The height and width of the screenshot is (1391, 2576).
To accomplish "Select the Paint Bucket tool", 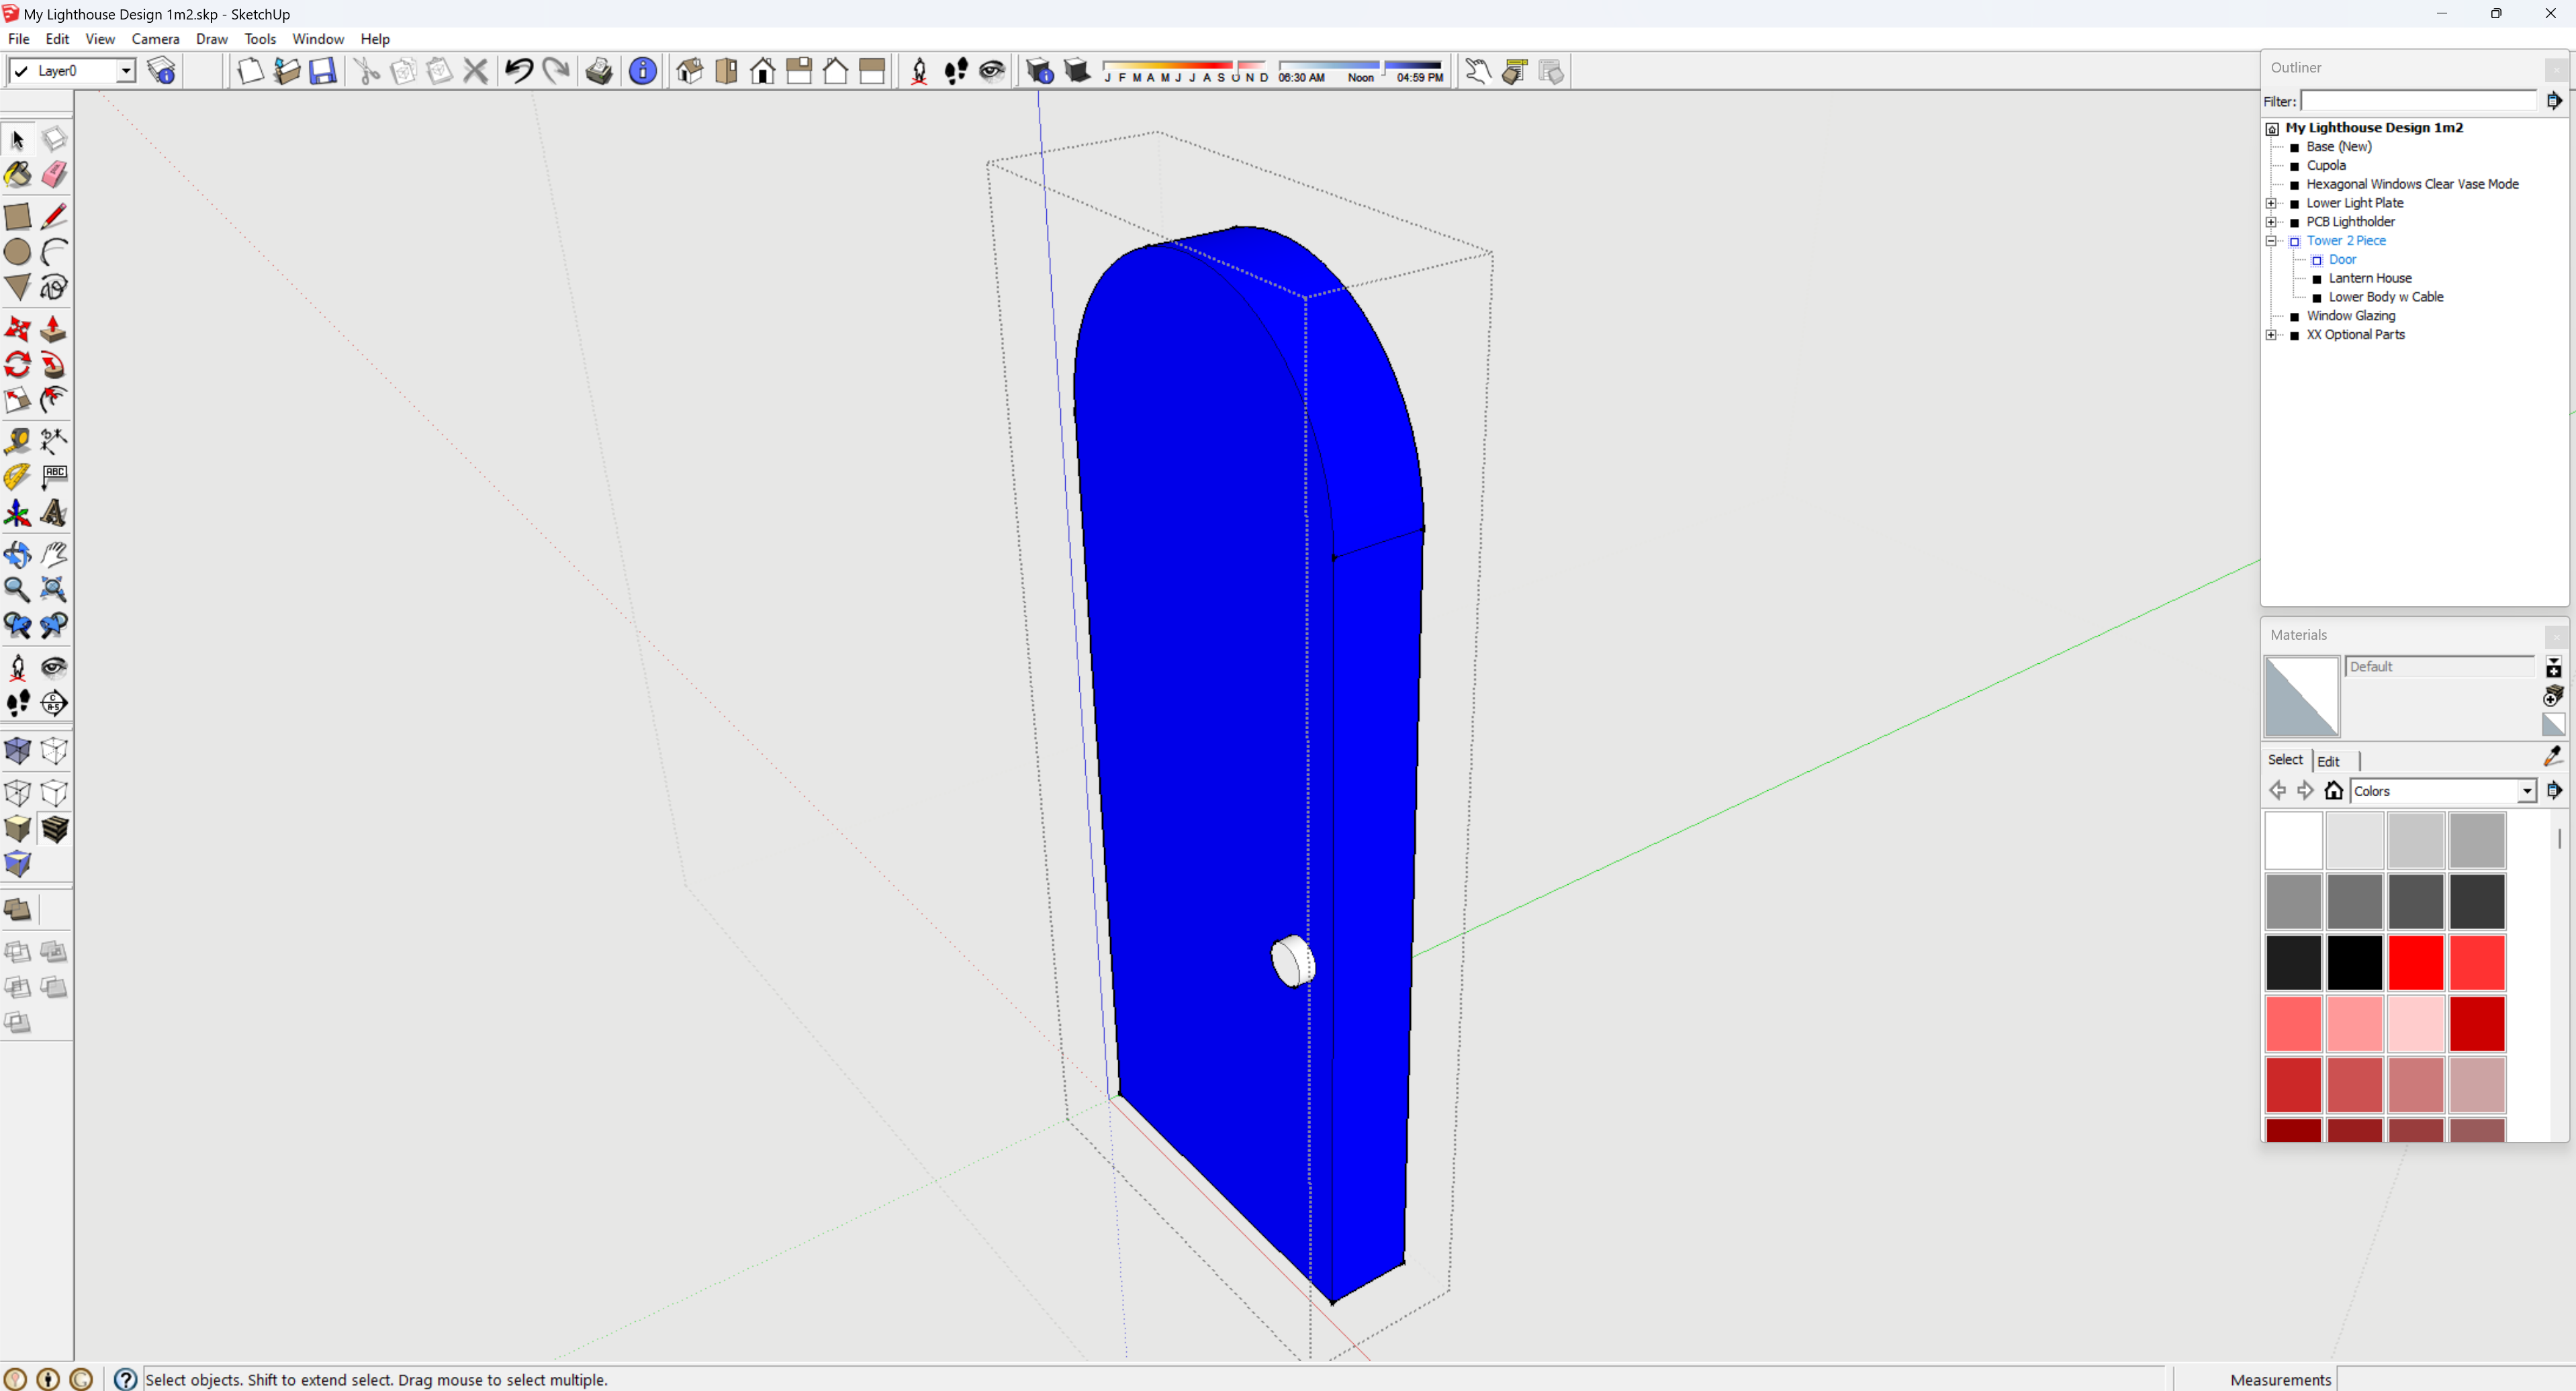I will pos(18,175).
